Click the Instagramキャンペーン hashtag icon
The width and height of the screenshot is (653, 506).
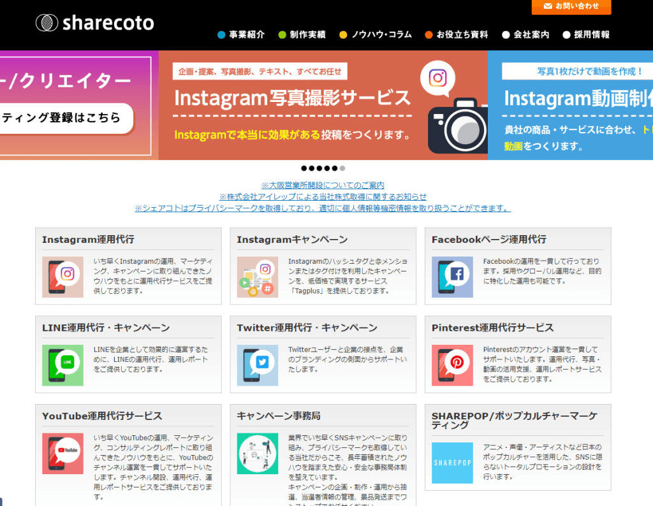pos(258,277)
